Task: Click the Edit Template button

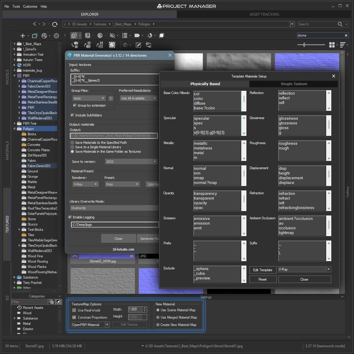Action: [263, 270]
